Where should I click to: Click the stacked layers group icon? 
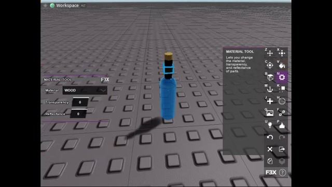pos(282,161)
